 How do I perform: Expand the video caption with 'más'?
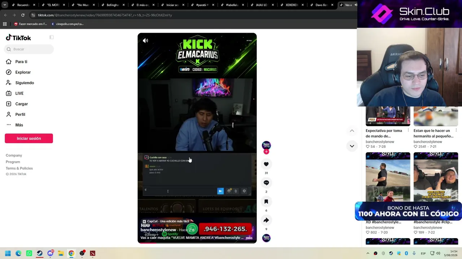click(249, 238)
